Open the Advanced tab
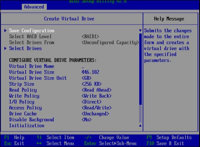This screenshot has height=147, width=200. (34, 7)
